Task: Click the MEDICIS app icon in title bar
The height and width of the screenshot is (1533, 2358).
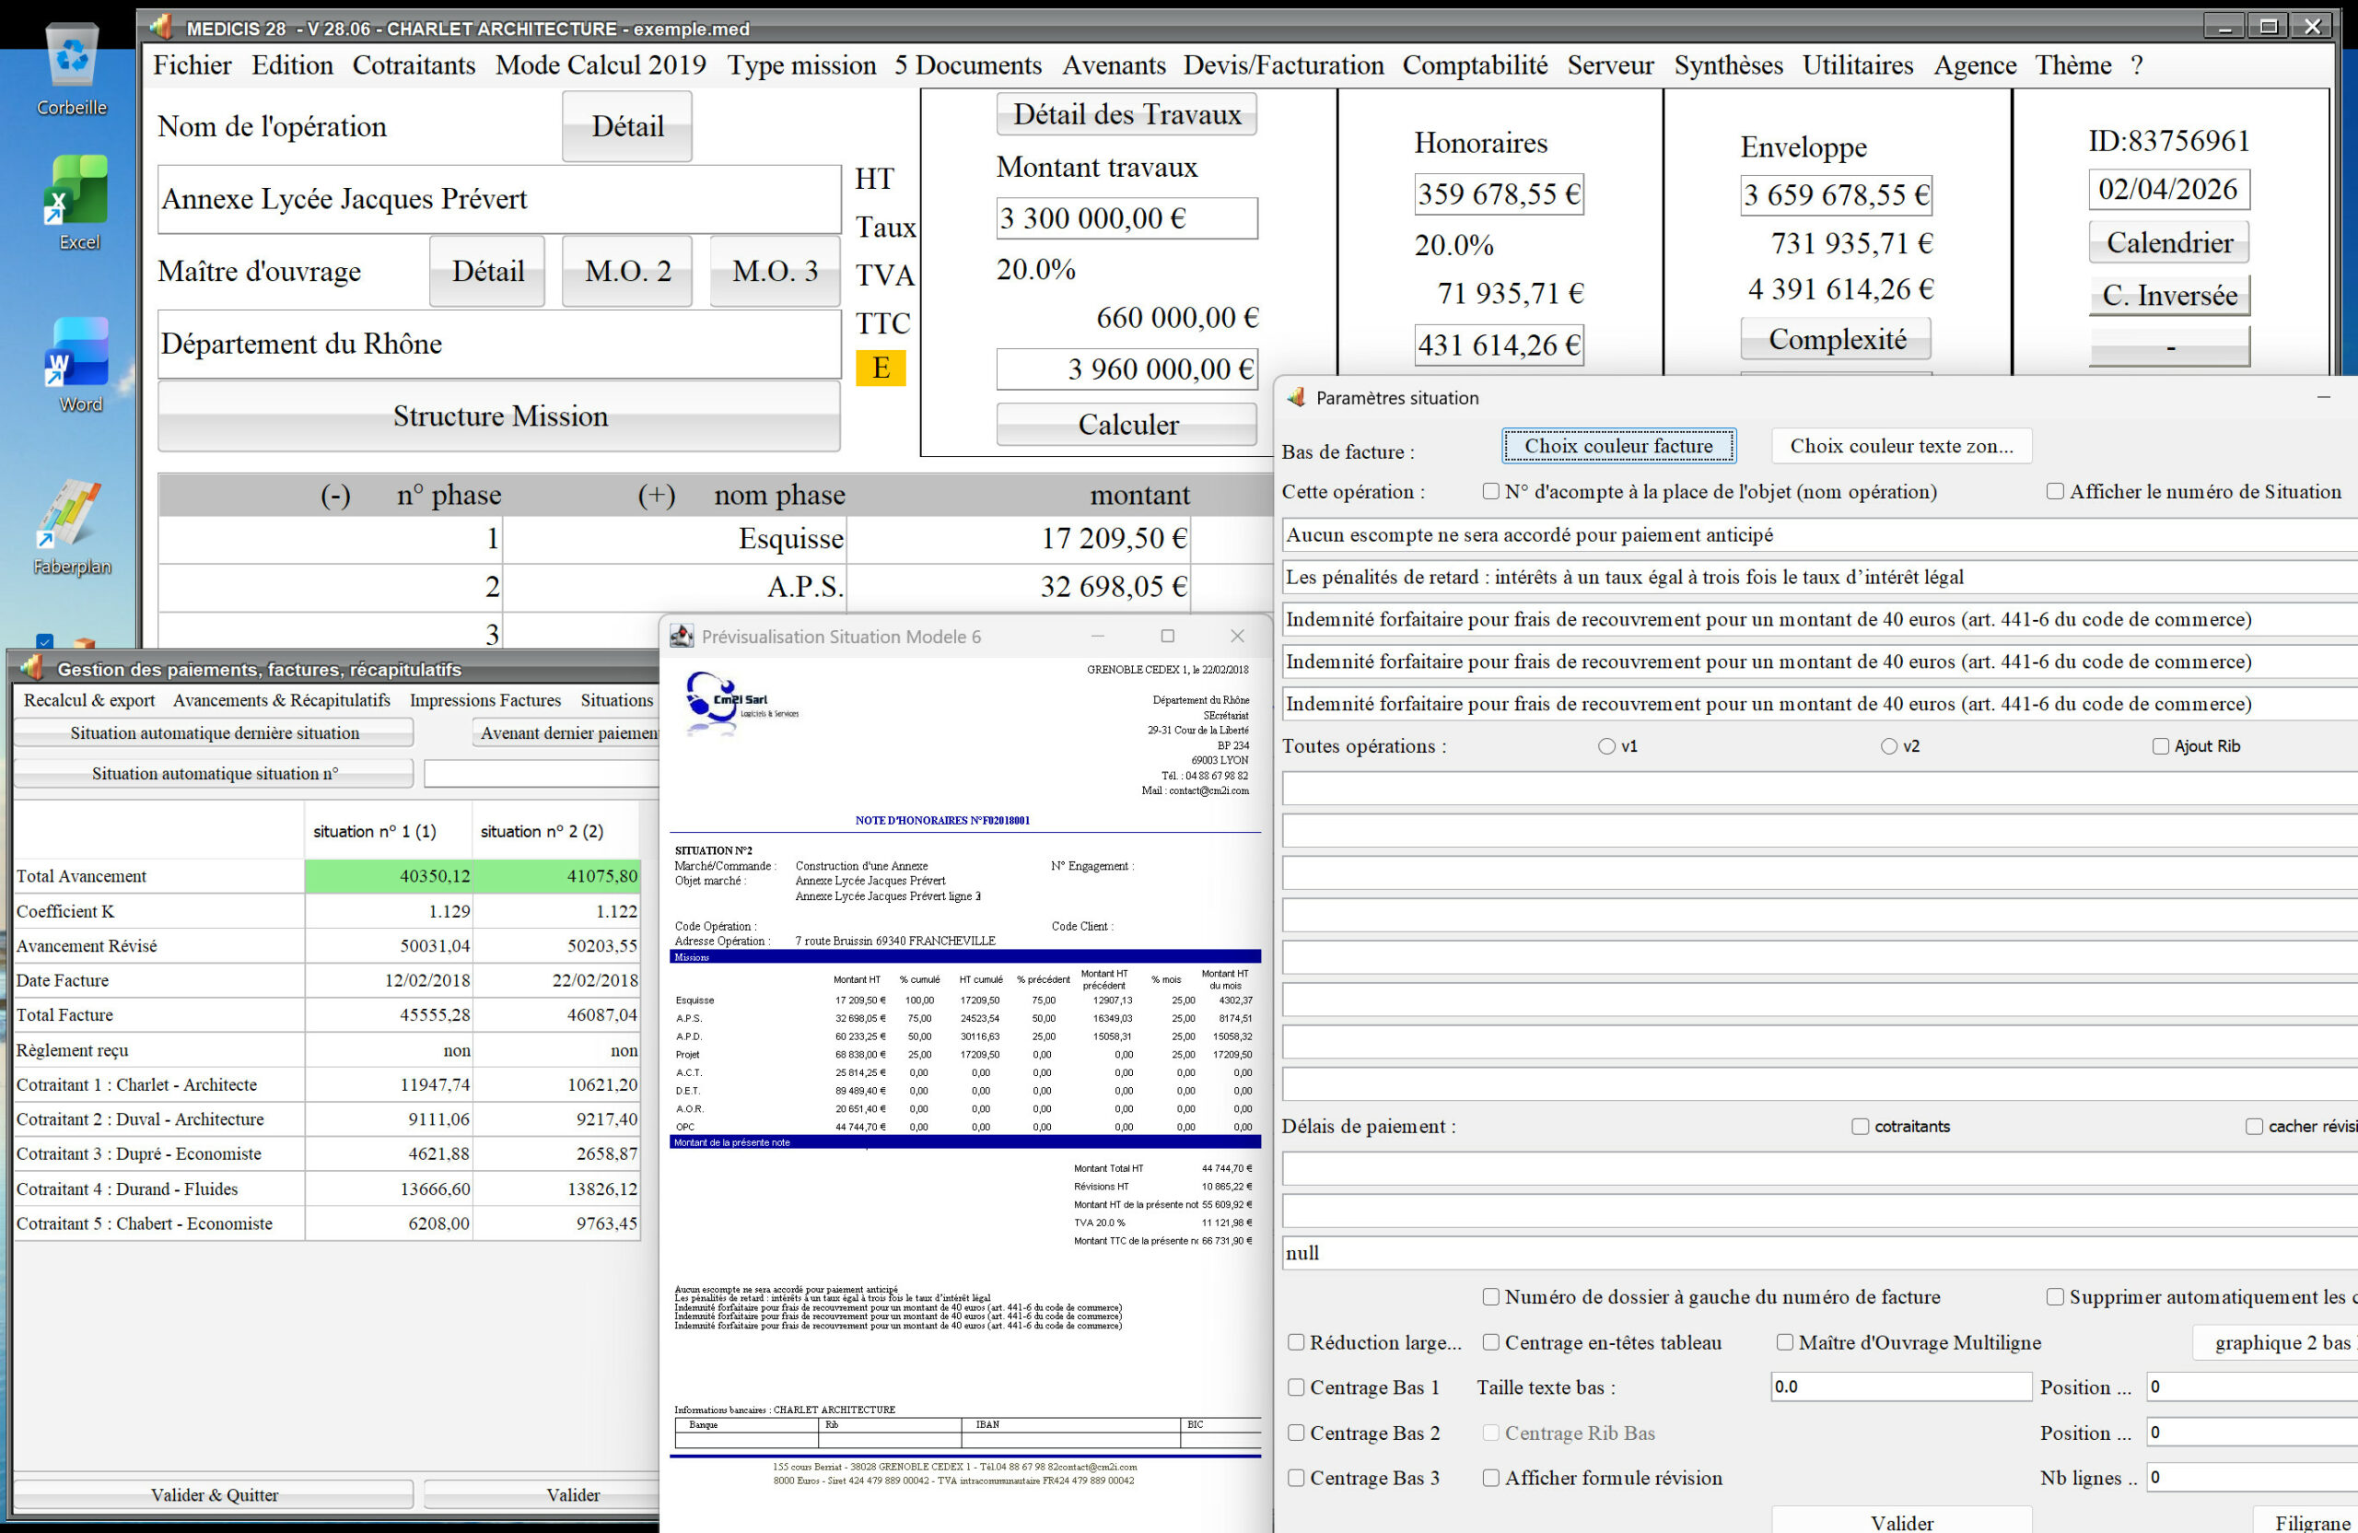Action: (x=162, y=27)
